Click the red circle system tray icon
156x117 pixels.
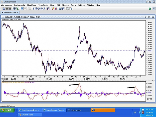(143, 113)
